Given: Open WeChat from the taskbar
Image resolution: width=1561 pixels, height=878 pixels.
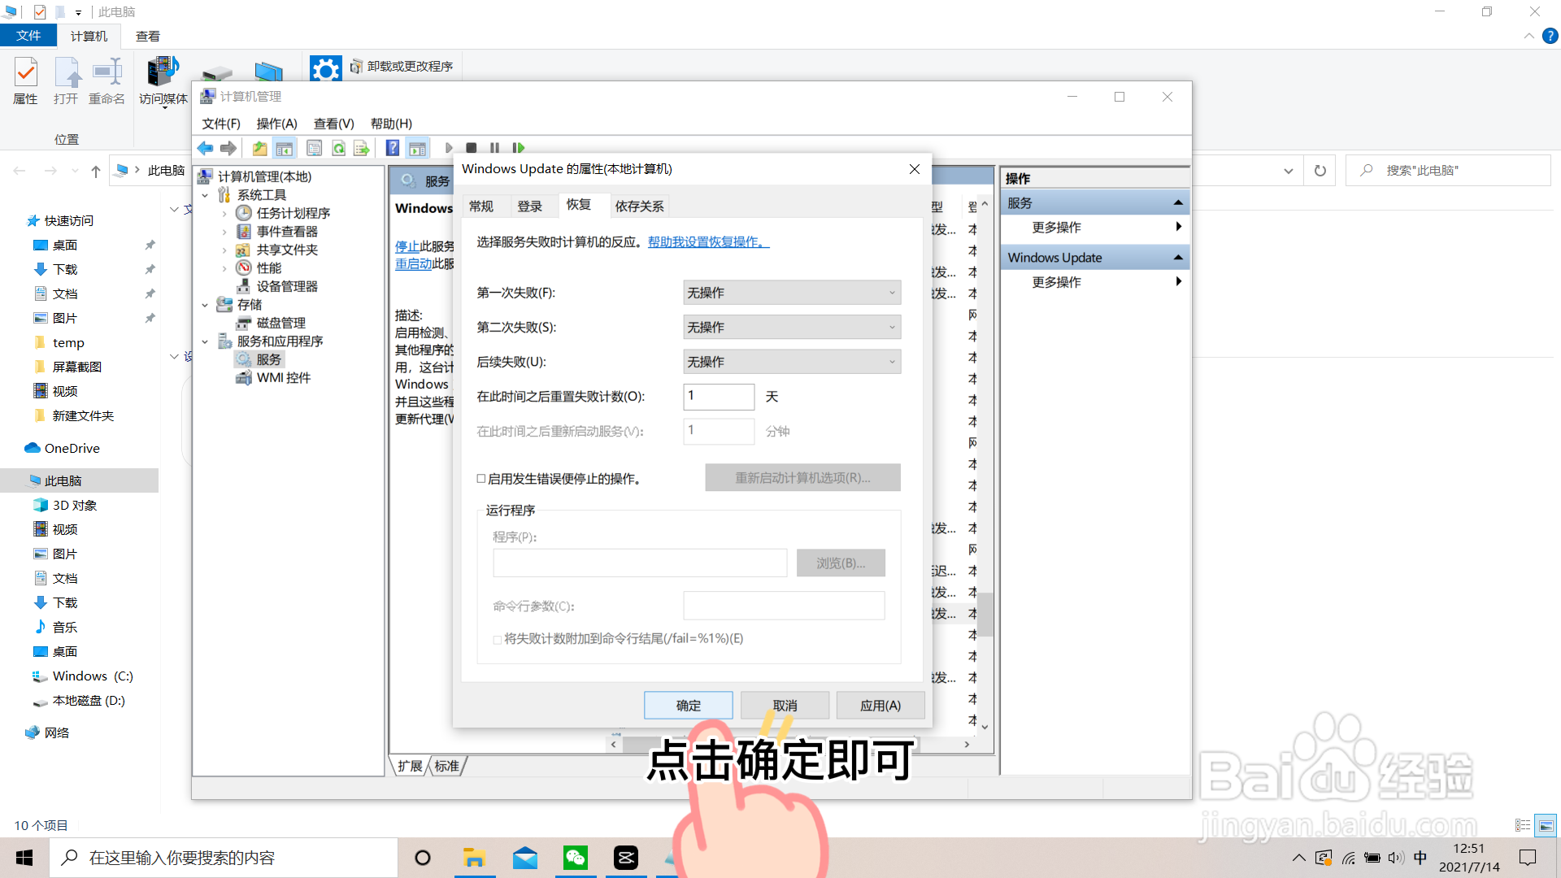Looking at the screenshot, I should [x=576, y=857].
